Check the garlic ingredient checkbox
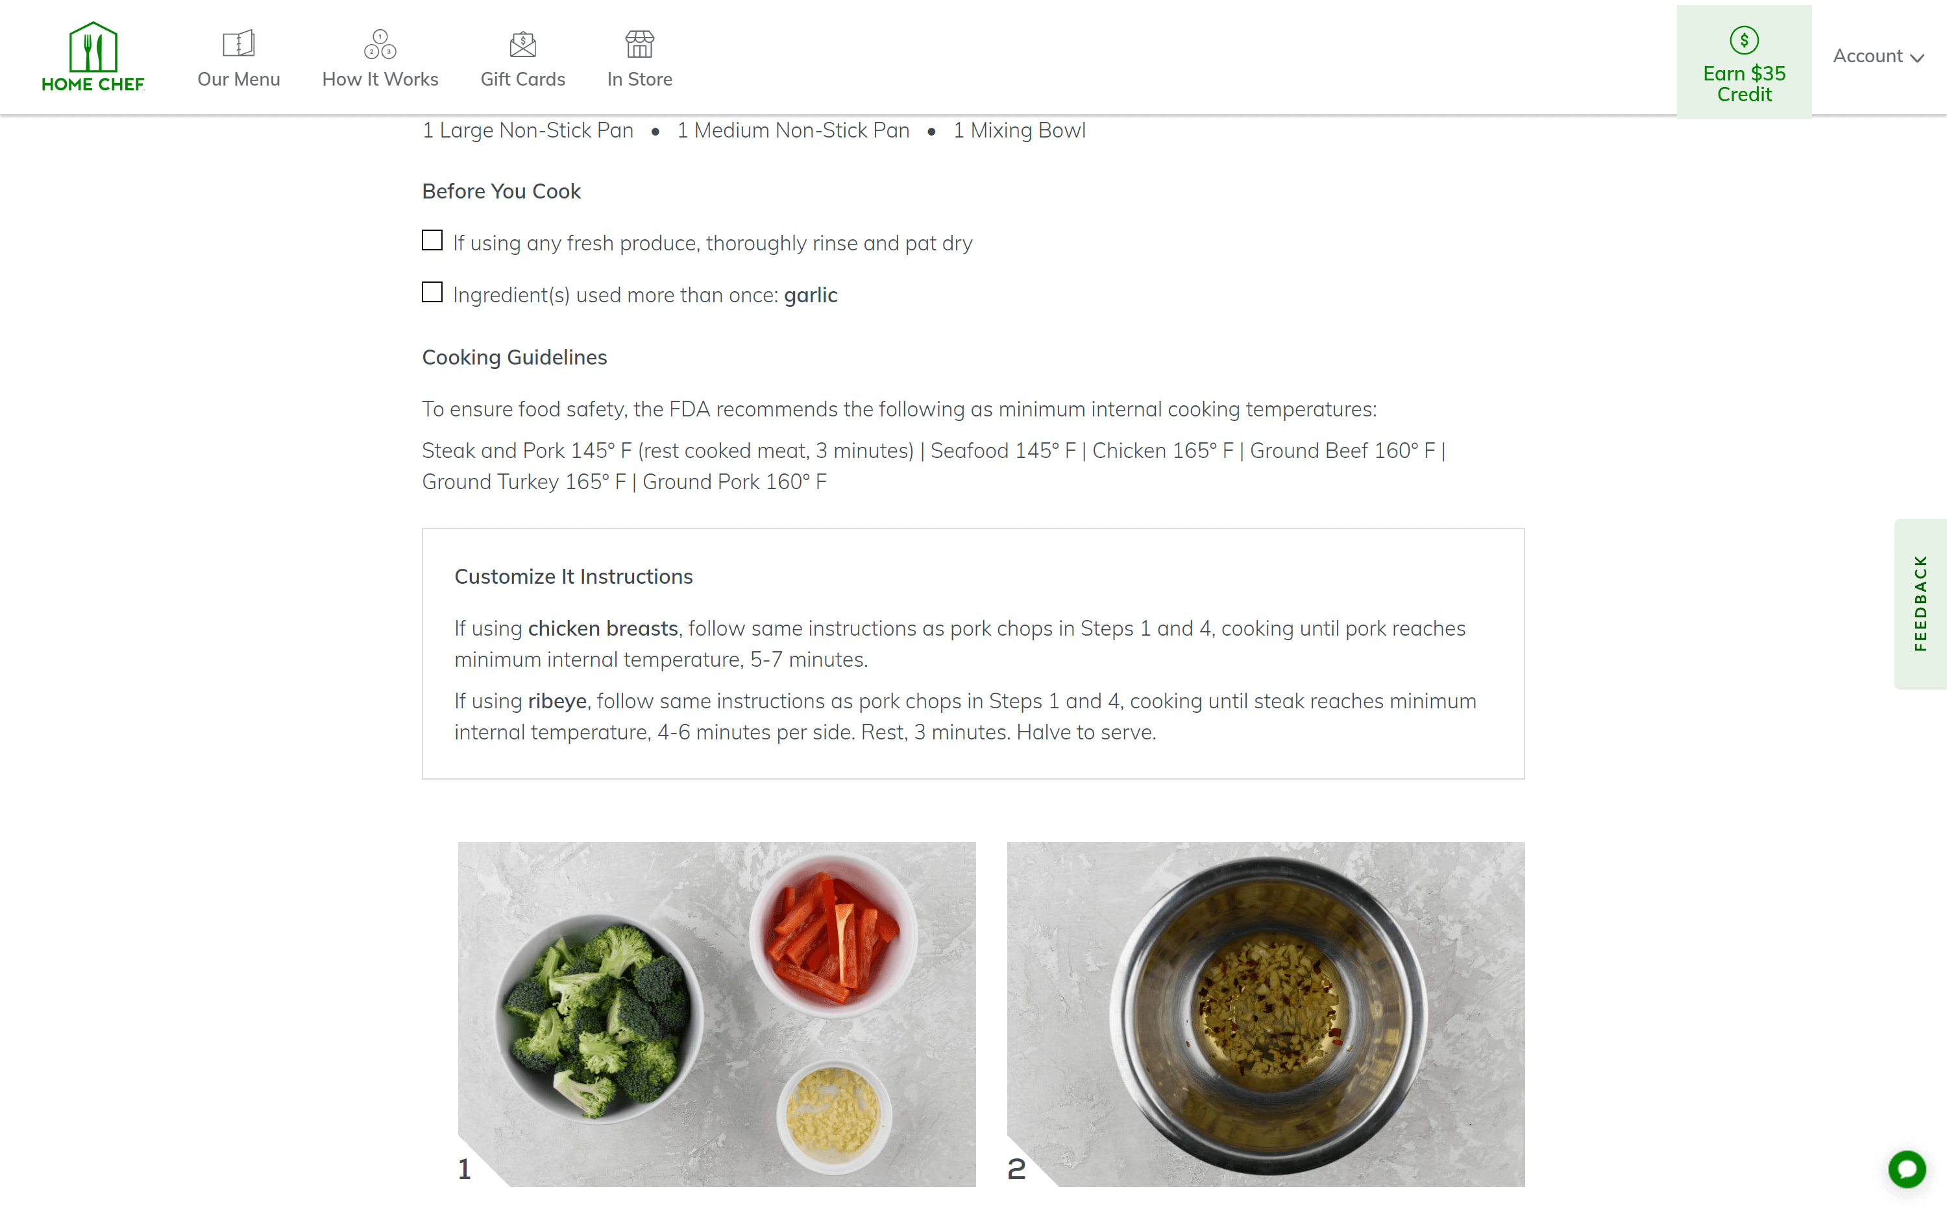The image size is (1947, 1209). (432, 292)
